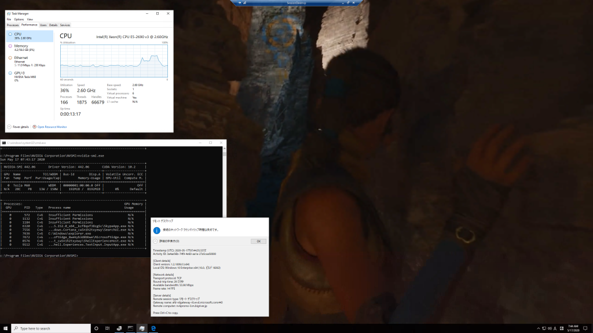The image size is (593, 333).
Task: Click the Threads value 1875
Action: coord(82,102)
